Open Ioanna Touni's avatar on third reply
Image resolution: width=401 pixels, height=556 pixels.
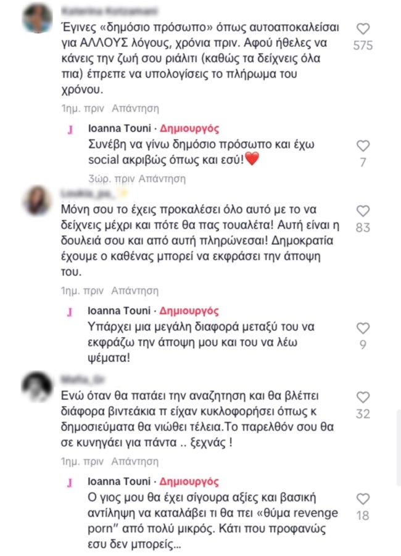click(x=70, y=483)
